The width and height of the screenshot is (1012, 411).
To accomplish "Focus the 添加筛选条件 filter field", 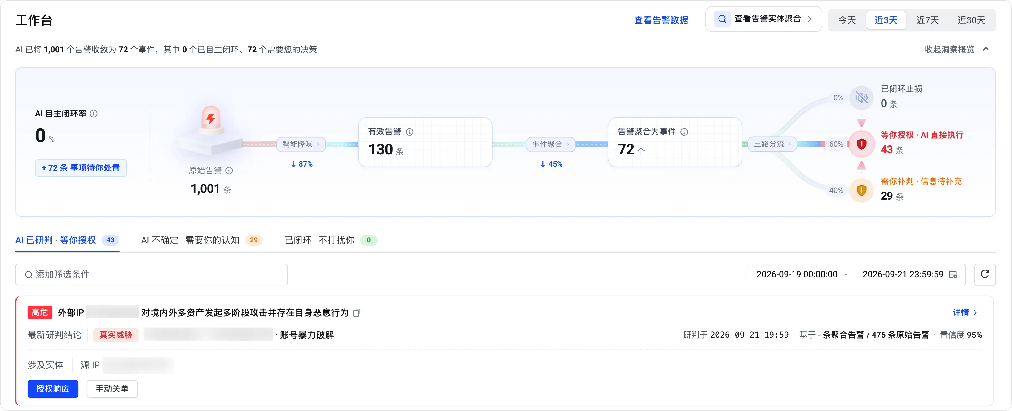I will click(x=151, y=275).
